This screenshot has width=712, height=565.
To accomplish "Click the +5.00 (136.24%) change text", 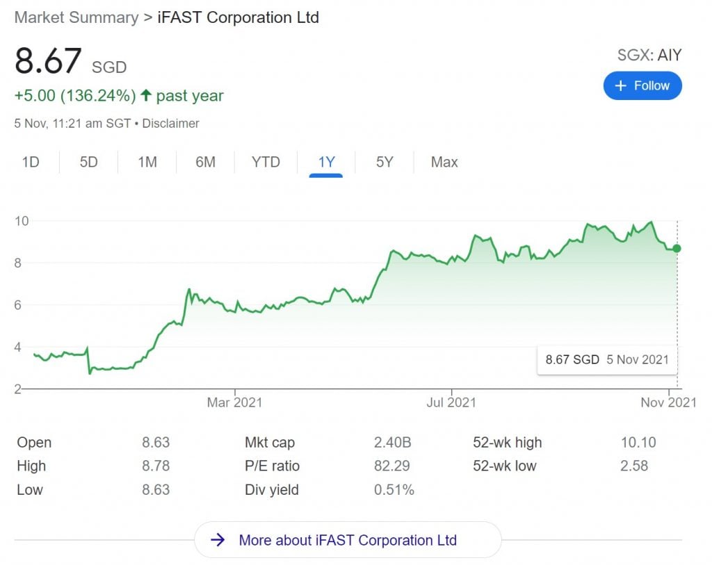I will point(75,96).
